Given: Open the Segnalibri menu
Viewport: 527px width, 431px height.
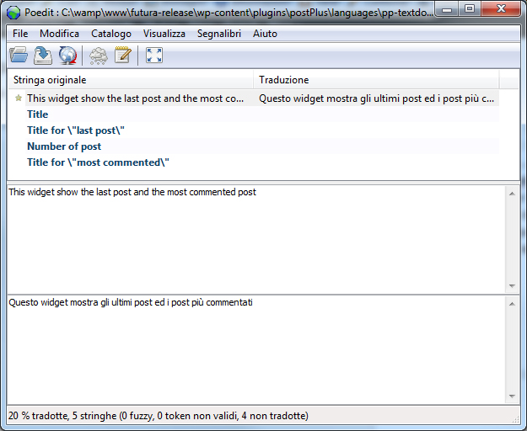Looking at the screenshot, I should [x=219, y=34].
